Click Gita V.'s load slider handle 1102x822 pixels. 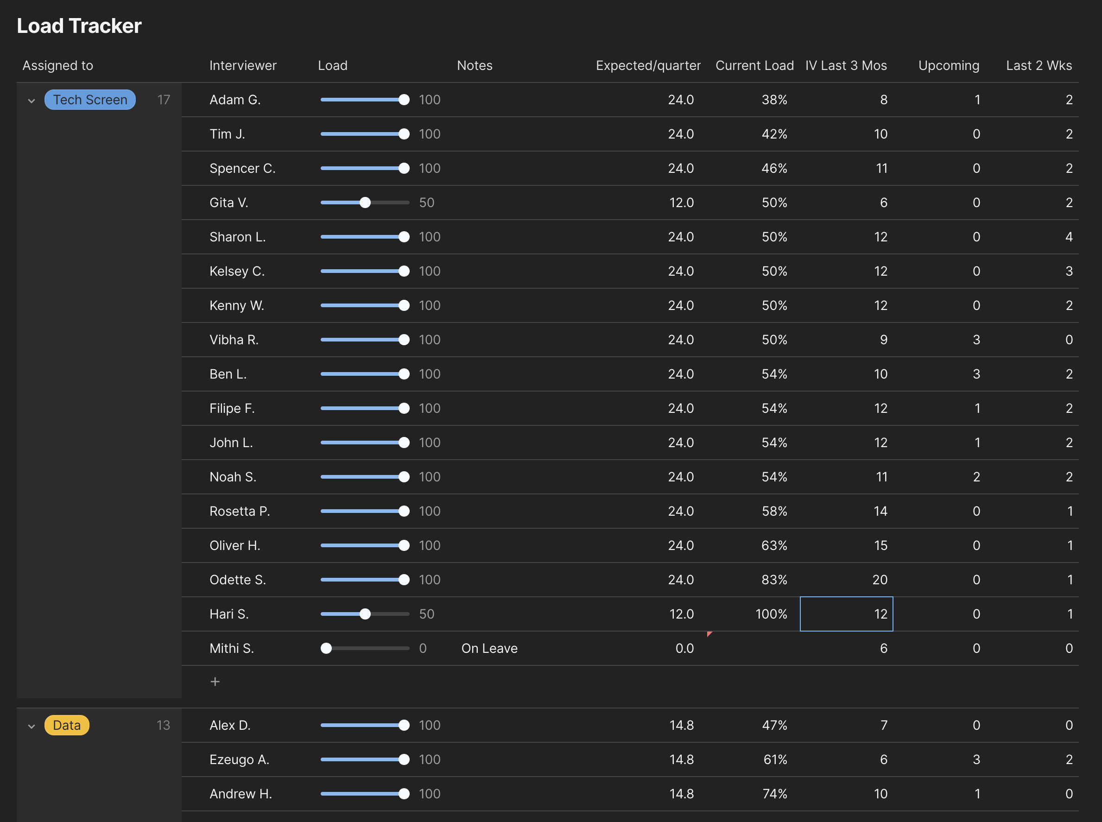point(365,202)
